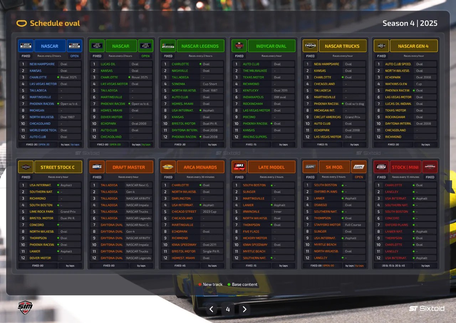Screen dimensions: 456x323
Task: Click the IndyCar Oval series logo
Action: [239, 46]
